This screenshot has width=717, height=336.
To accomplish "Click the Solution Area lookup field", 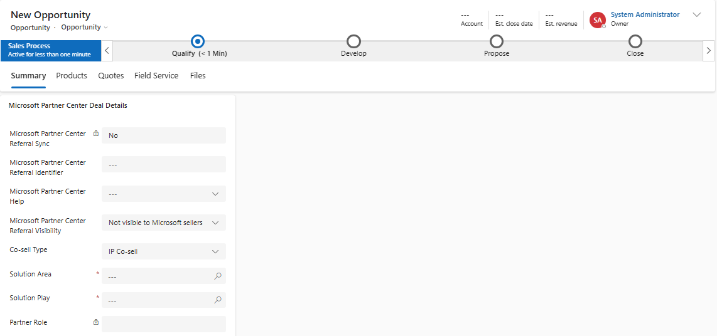I will click(x=164, y=276).
